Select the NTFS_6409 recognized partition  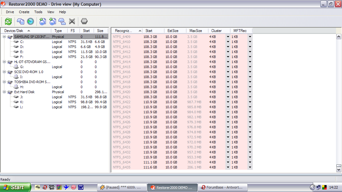(122, 37)
